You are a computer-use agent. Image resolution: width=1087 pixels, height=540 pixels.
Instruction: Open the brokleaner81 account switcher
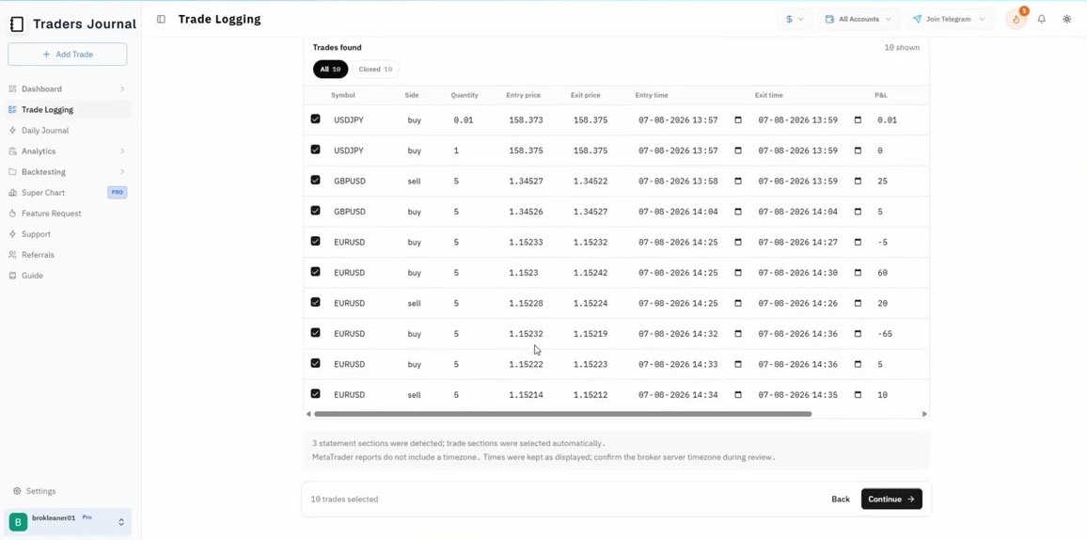coord(68,522)
